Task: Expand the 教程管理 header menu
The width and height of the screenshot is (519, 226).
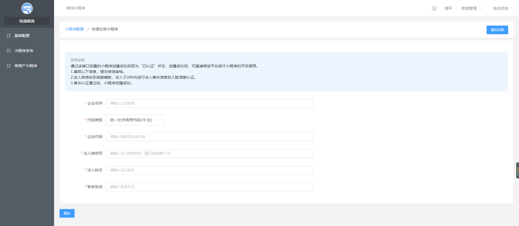Action: tap(471, 8)
